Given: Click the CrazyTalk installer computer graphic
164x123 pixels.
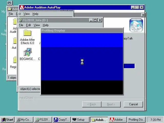Looking at the screenshot, I should [x=136, y=25].
